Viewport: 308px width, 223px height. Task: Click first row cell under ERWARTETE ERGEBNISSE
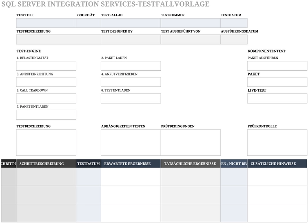pos(131,177)
